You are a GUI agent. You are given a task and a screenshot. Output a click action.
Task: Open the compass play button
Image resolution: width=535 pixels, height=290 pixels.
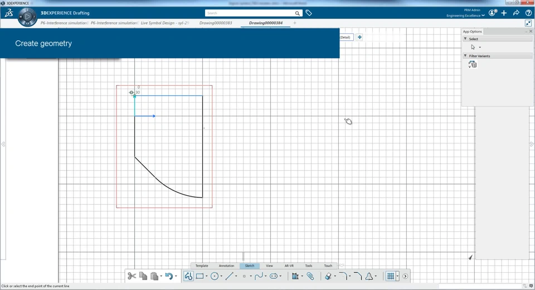coord(27,16)
